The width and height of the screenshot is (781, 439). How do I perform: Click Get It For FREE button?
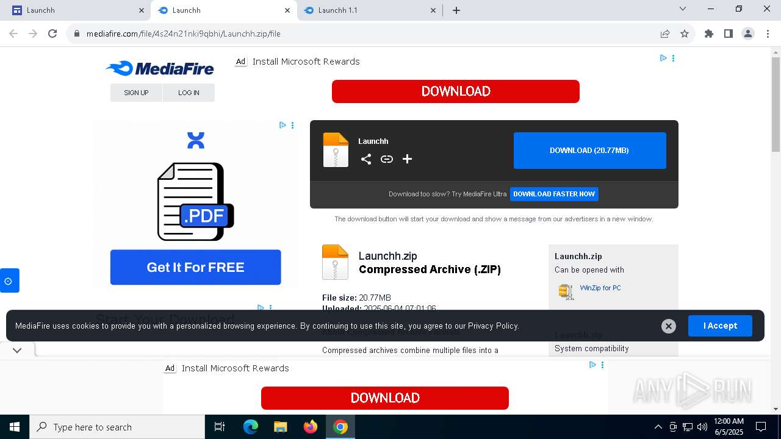195,267
